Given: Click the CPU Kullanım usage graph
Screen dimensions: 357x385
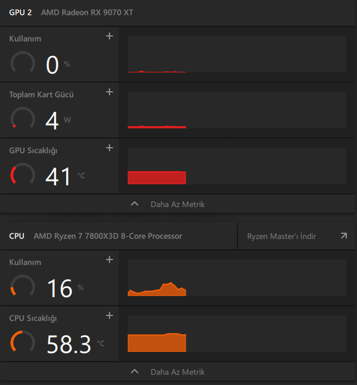Looking at the screenshot, I should (237, 278).
